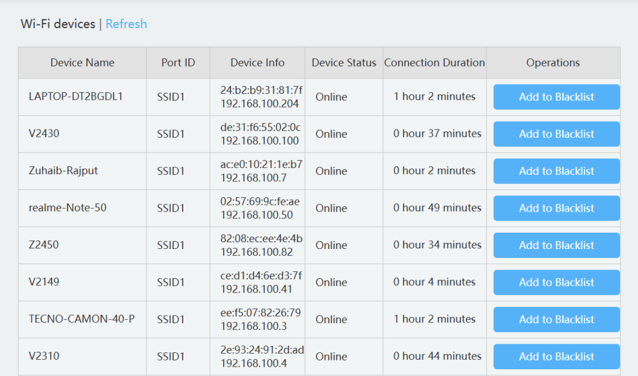Click the Port ID column header
The image size is (638, 376).
point(178,62)
